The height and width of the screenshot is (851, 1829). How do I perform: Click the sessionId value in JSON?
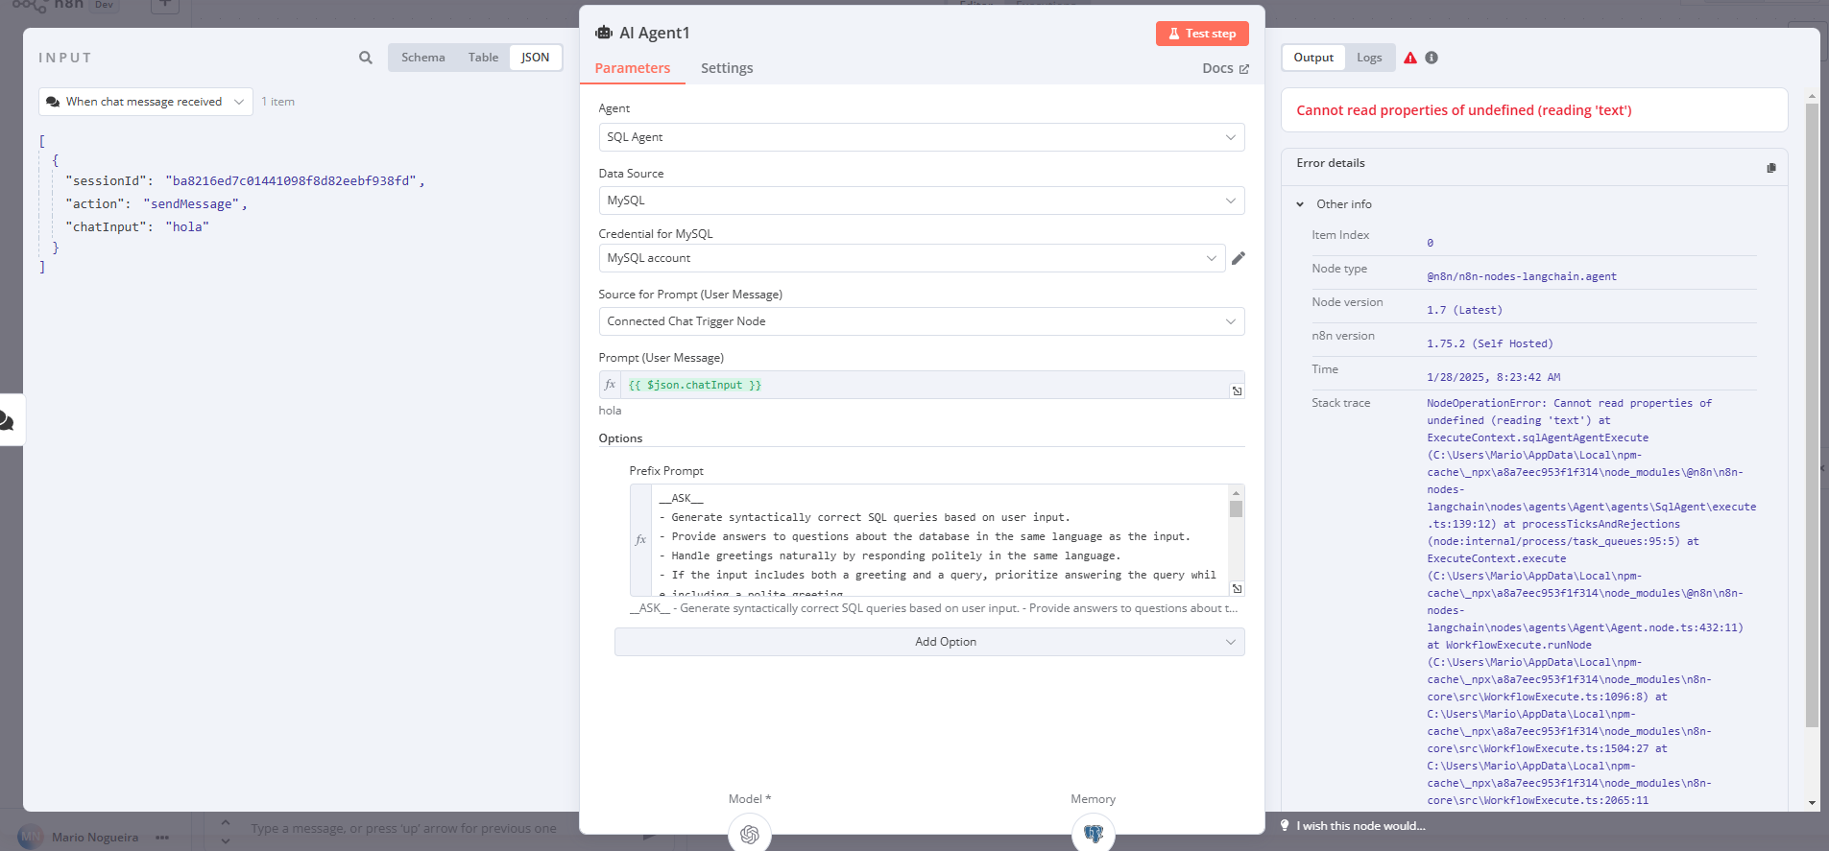pos(292,180)
